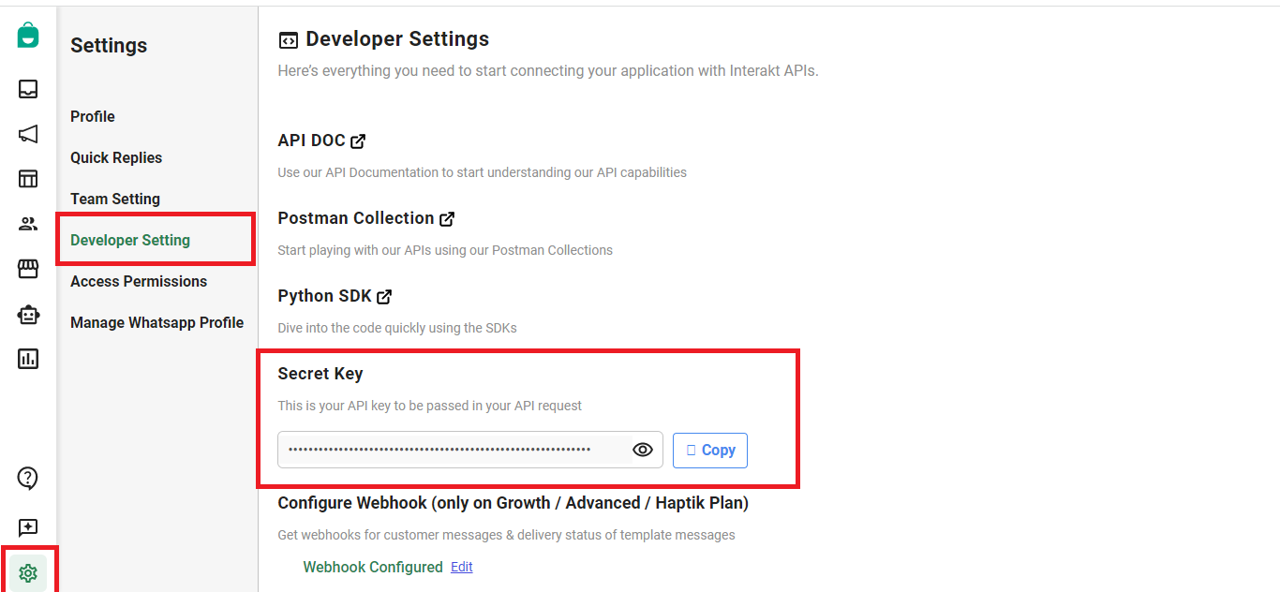Click the Edit link for Webhook
The image size is (1280, 592).
(461, 567)
